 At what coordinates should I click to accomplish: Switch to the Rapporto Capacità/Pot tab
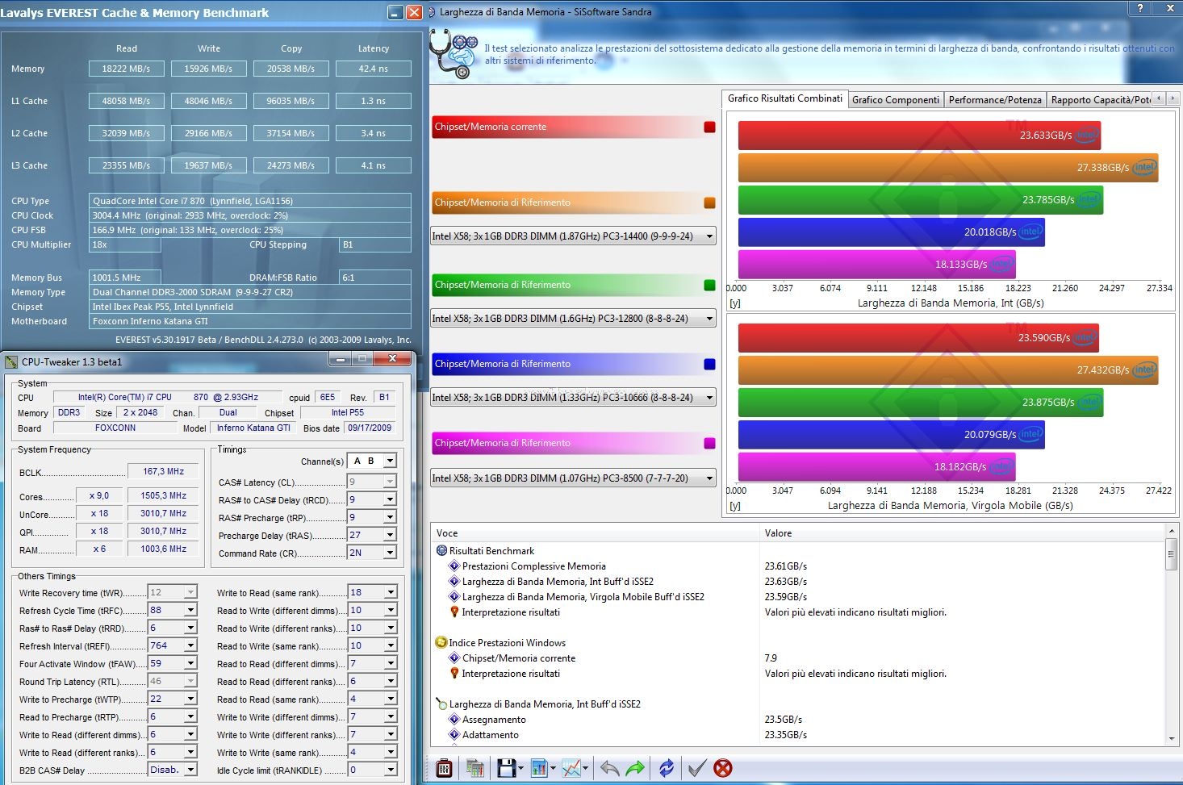point(1101,100)
